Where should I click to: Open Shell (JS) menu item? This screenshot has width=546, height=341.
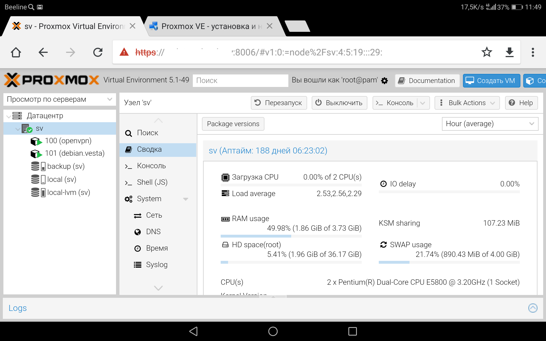pyautogui.click(x=158, y=182)
